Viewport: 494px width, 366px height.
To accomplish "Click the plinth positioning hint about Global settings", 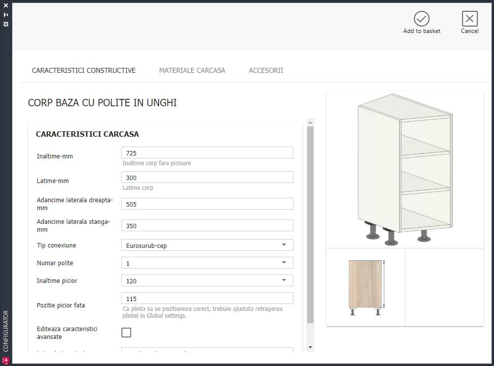I will (x=202, y=312).
